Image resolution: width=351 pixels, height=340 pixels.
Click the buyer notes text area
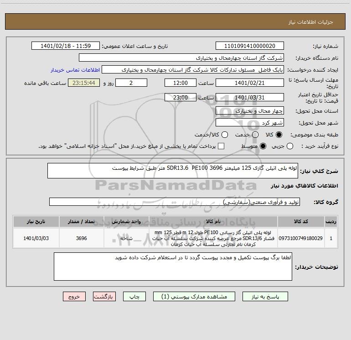point(173,267)
